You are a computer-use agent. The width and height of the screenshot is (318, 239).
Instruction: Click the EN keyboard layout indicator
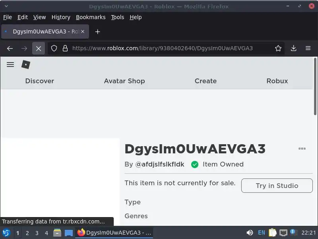click(x=262, y=233)
